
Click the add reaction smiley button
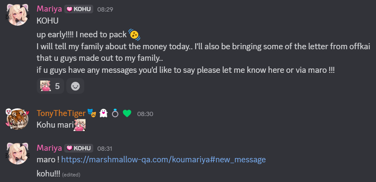click(75, 86)
